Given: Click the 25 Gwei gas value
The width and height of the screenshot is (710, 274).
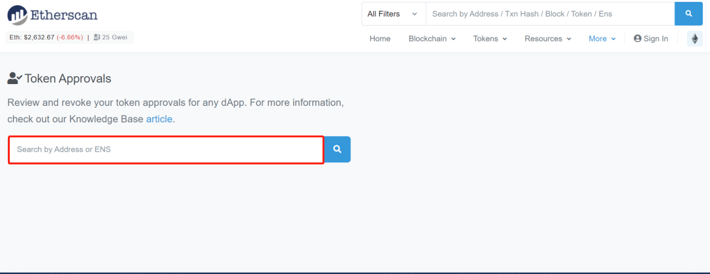Looking at the screenshot, I should coord(116,37).
